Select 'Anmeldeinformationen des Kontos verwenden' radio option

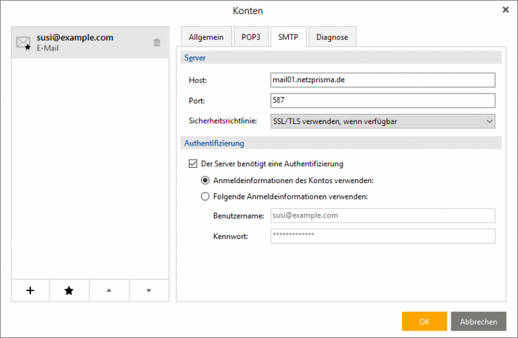click(x=206, y=180)
